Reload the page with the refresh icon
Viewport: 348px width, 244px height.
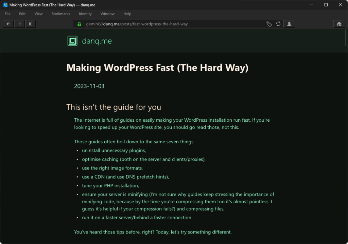click(278, 24)
